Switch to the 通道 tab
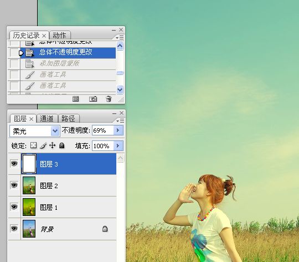299x262 pixels. click(x=47, y=119)
